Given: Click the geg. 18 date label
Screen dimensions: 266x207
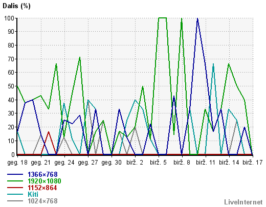Looking at the screenshot, I should click(x=17, y=163).
